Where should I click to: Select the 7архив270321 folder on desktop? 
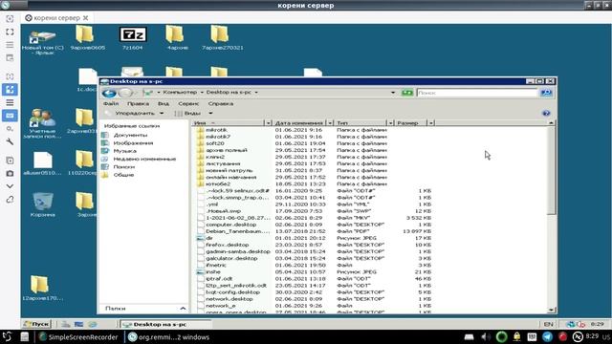pos(222,38)
